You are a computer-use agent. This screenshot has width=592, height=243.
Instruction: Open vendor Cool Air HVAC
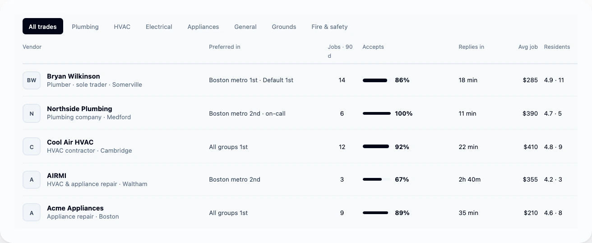[x=70, y=142]
